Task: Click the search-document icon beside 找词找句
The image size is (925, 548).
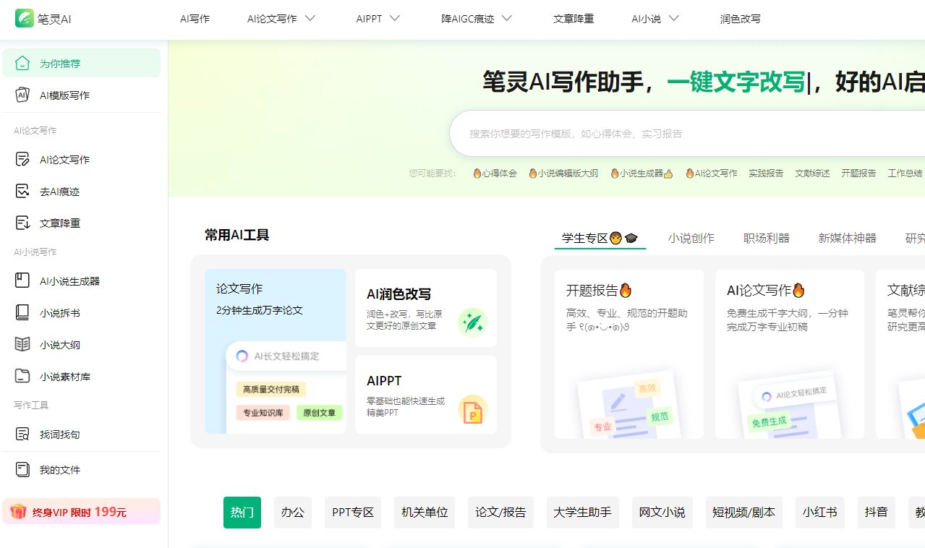Action: pos(22,434)
